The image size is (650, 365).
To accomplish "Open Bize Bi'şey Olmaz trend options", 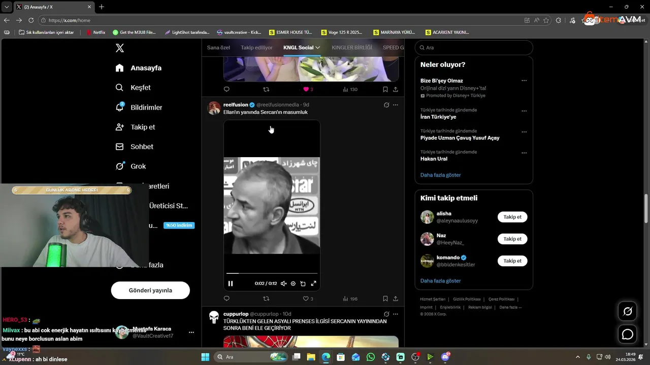I will click(x=524, y=81).
